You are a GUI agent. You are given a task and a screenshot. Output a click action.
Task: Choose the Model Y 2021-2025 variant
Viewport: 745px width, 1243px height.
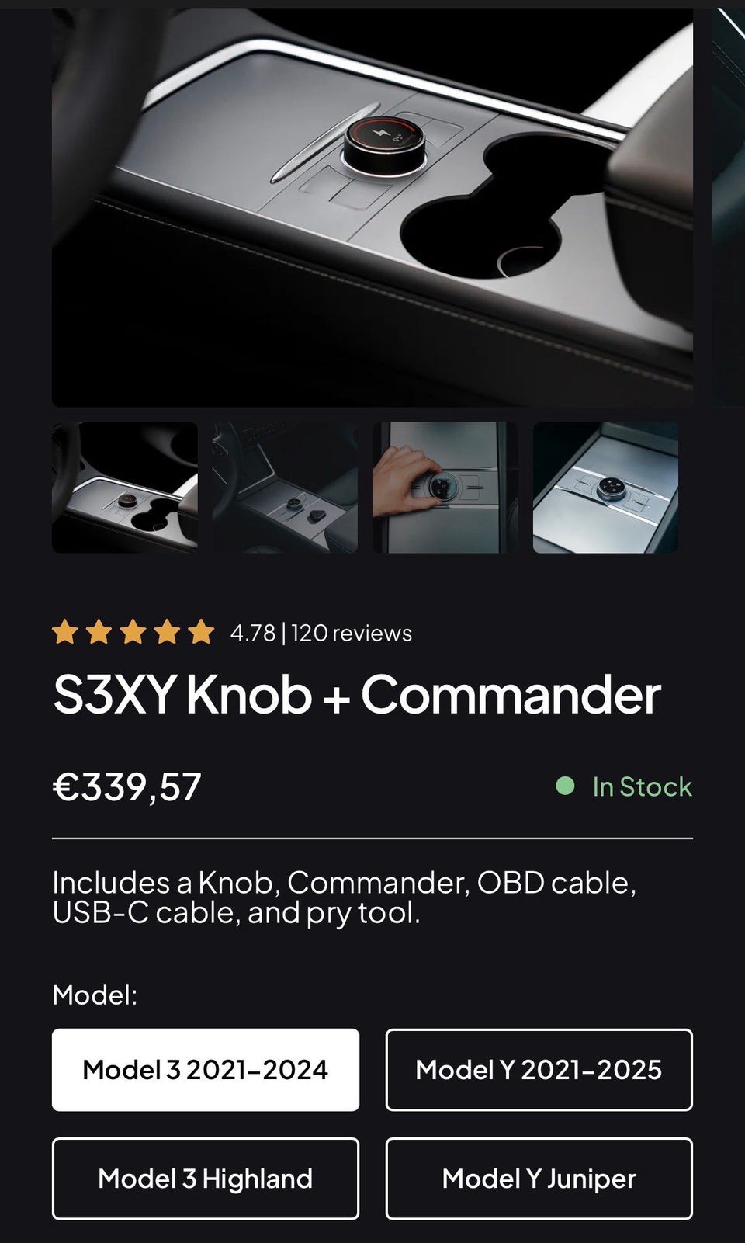click(x=539, y=1070)
